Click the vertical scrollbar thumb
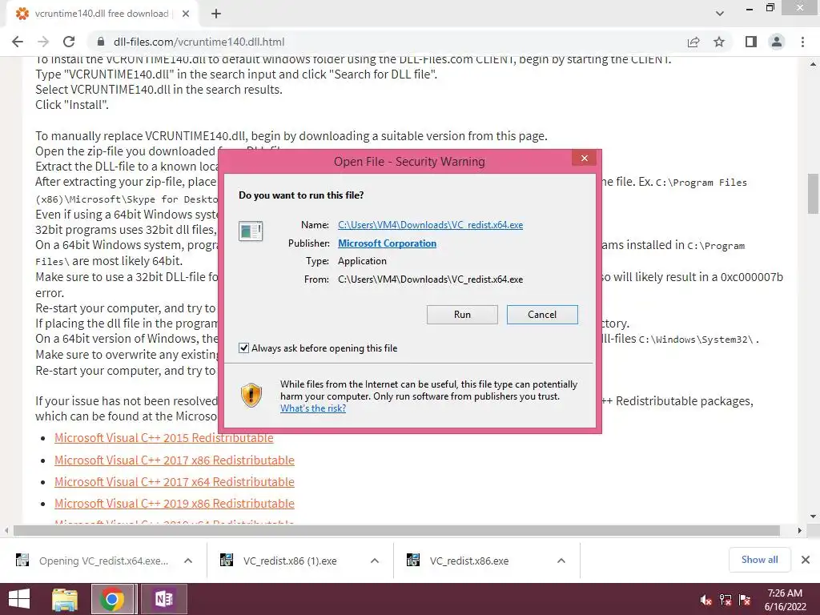The image size is (820, 615). (x=813, y=194)
